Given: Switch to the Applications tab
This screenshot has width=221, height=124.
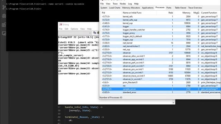Looking at the screenshot, I should pyautogui.click(x=147, y=8).
